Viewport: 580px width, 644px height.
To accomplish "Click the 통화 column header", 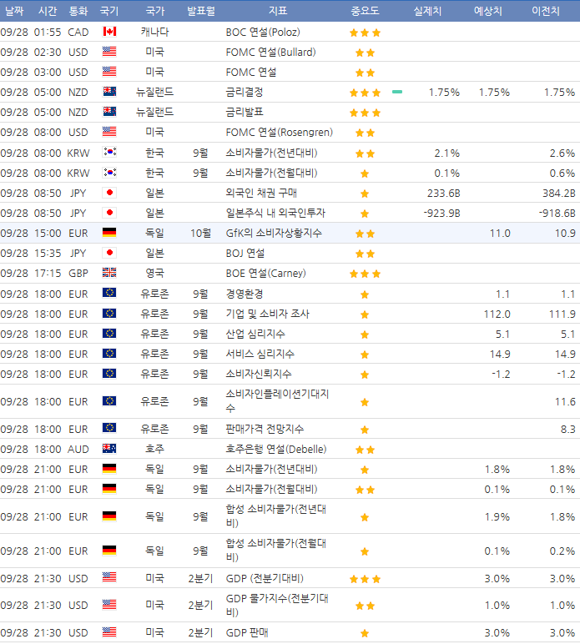I will click(78, 11).
